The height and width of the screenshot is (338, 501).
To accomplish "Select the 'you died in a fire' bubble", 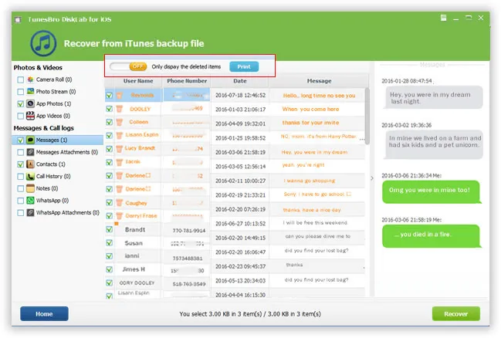I will [432, 236].
